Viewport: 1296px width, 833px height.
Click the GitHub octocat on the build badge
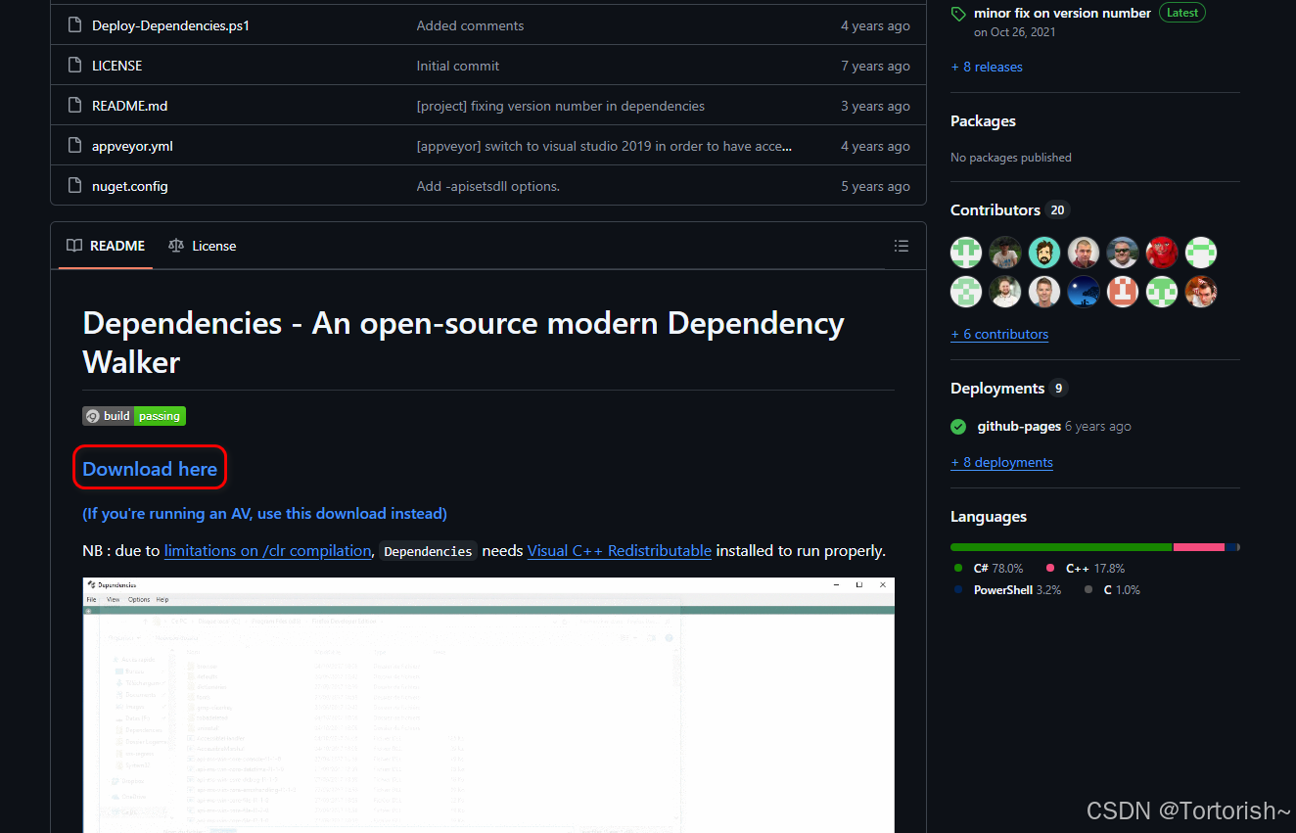[x=92, y=415]
